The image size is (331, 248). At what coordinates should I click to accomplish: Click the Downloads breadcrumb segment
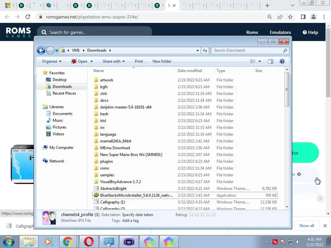pyautogui.click(x=97, y=50)
